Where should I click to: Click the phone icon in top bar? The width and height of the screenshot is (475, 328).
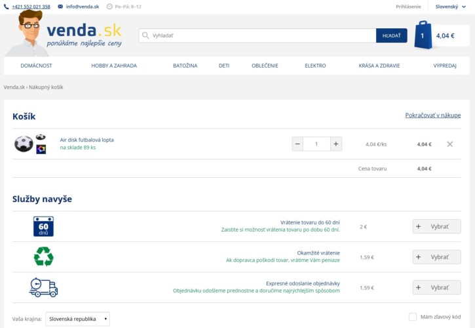7,7
